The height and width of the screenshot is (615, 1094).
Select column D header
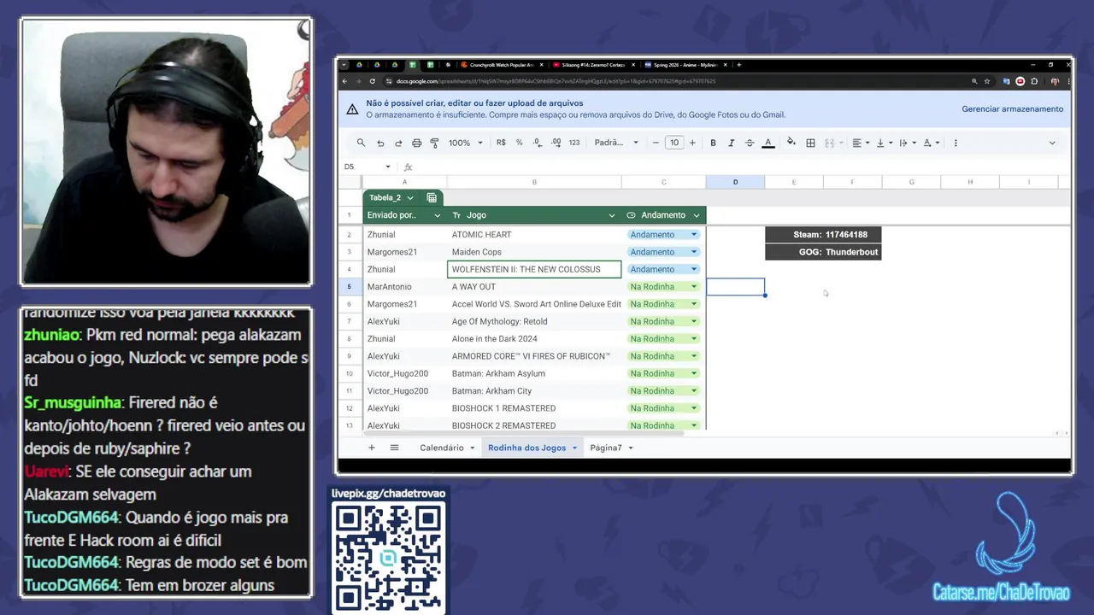tap(735, 182)
